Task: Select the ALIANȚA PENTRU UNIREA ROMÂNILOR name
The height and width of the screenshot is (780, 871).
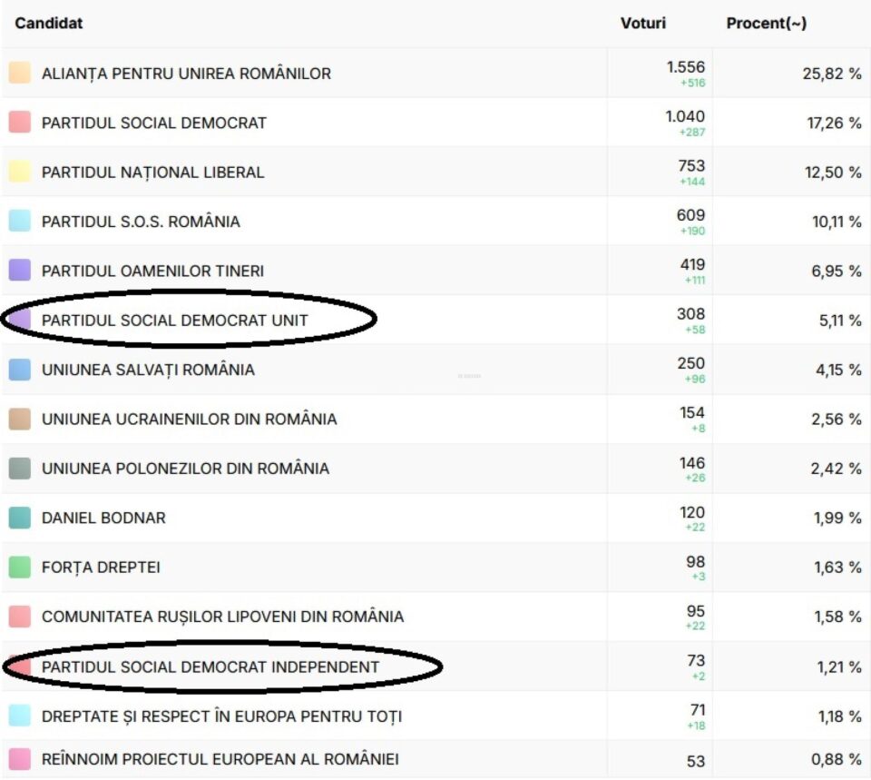Action: point(186,74)
